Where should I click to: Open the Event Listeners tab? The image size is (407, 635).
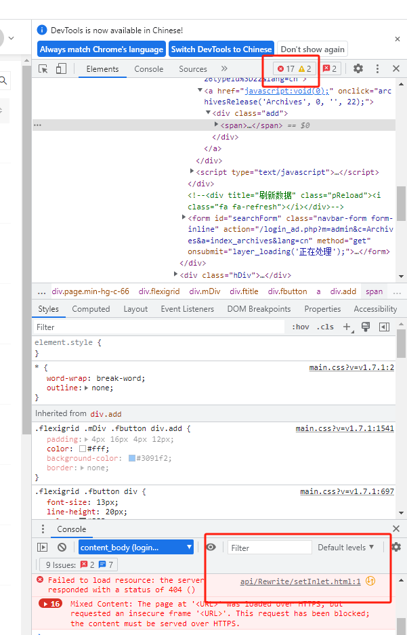coord(188,309)
